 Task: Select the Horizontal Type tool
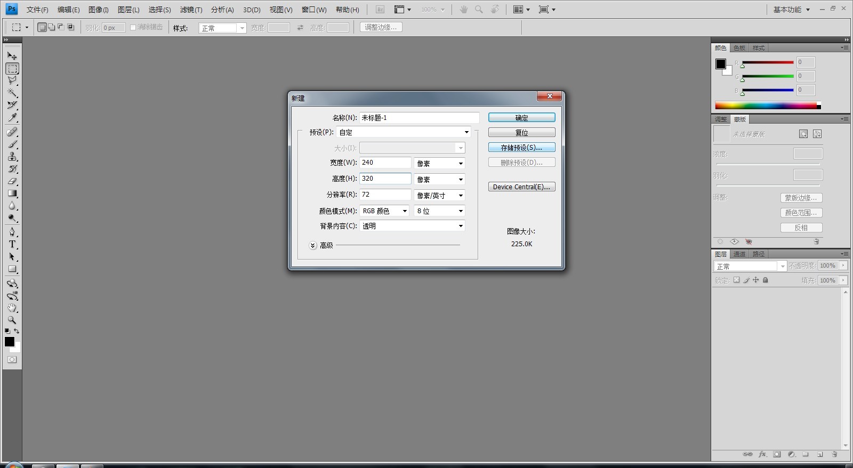(x=12, y=244)
